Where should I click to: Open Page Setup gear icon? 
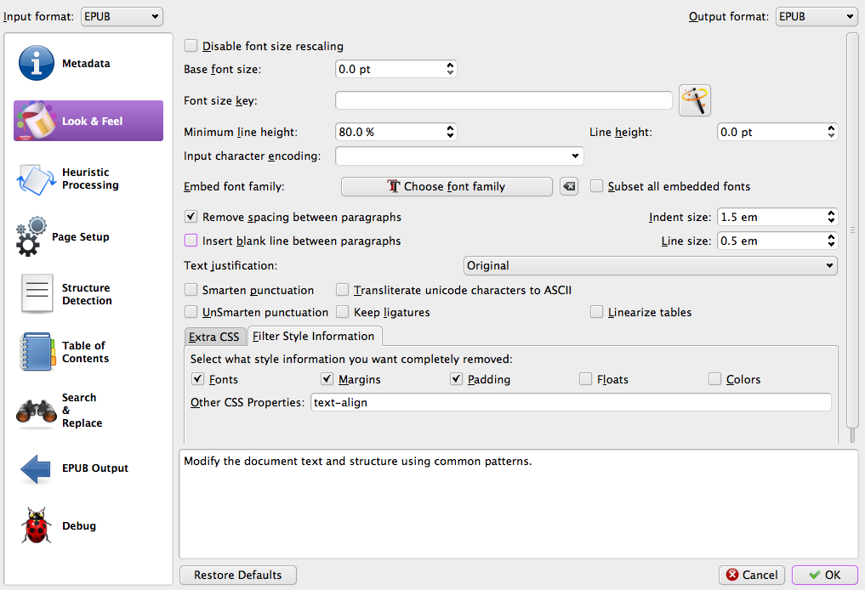click(x=33, y=237)
